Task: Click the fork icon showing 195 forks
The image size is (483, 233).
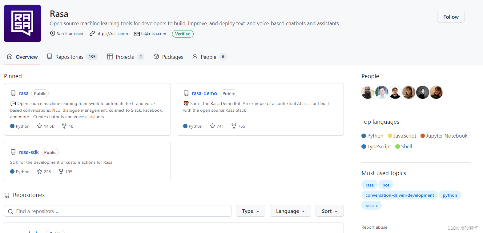Action: (x=61, y=171)
